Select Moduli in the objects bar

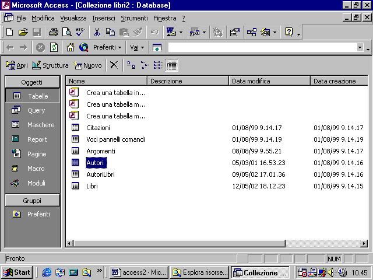point(33,183)
